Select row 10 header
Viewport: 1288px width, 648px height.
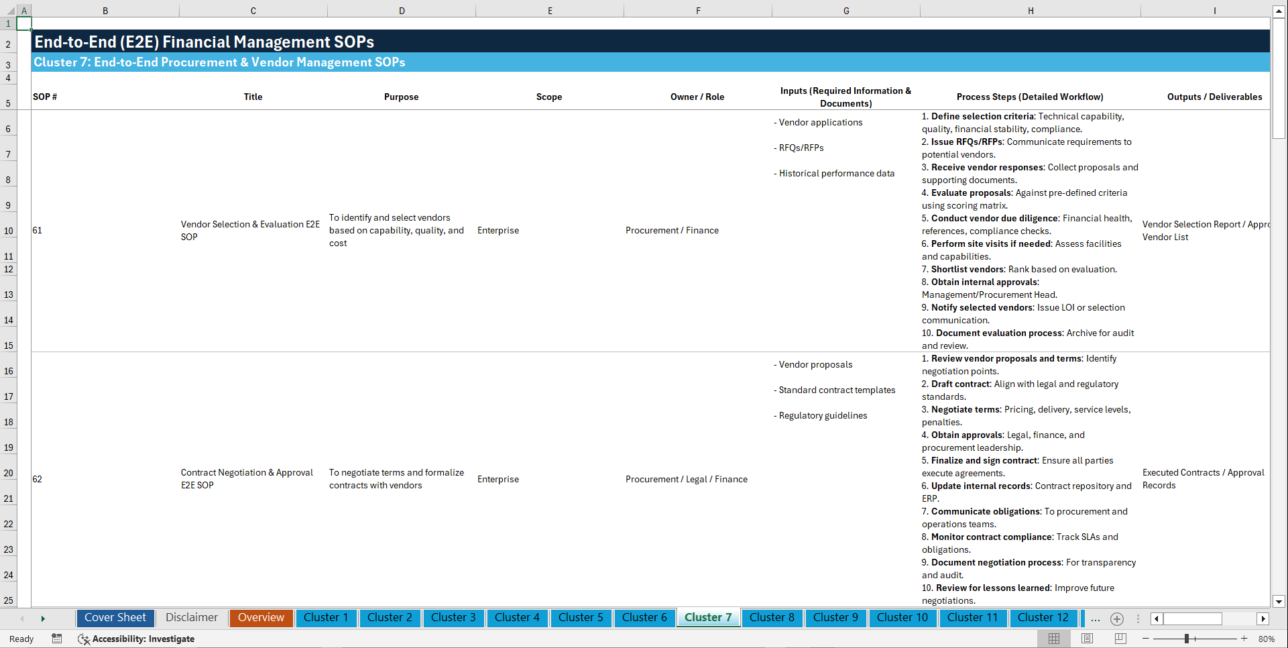[x=9, y=230]
